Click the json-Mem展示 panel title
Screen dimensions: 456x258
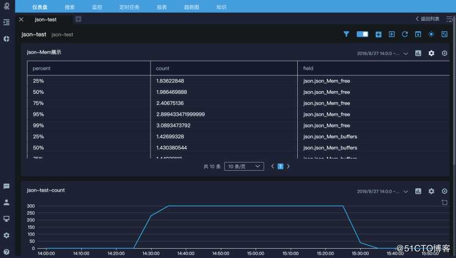click(x=44, y=52)
